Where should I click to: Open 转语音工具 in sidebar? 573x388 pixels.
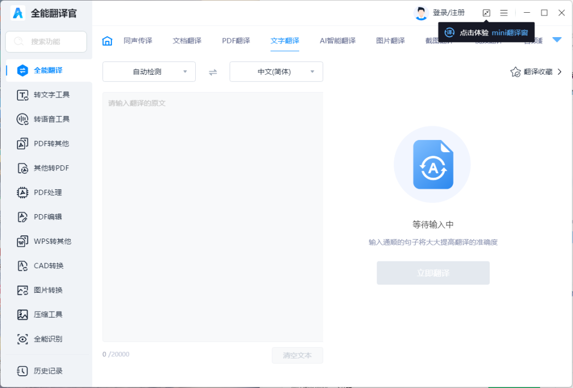click(x=51, y=119)
